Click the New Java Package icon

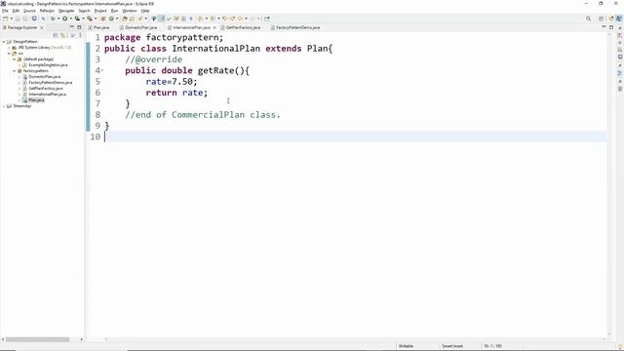pyautogui.click(x=102, y=19)
